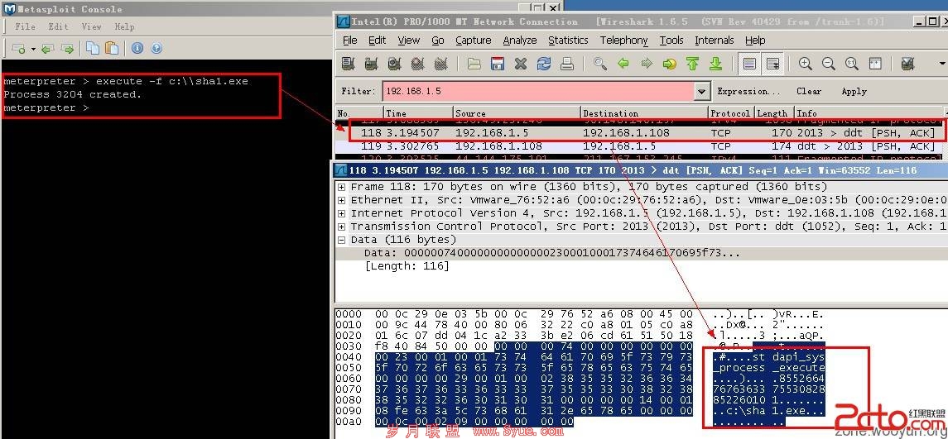Click the Go to packet number icon
The height and width of the screenshot is (439, 948).
click(669, 64)
